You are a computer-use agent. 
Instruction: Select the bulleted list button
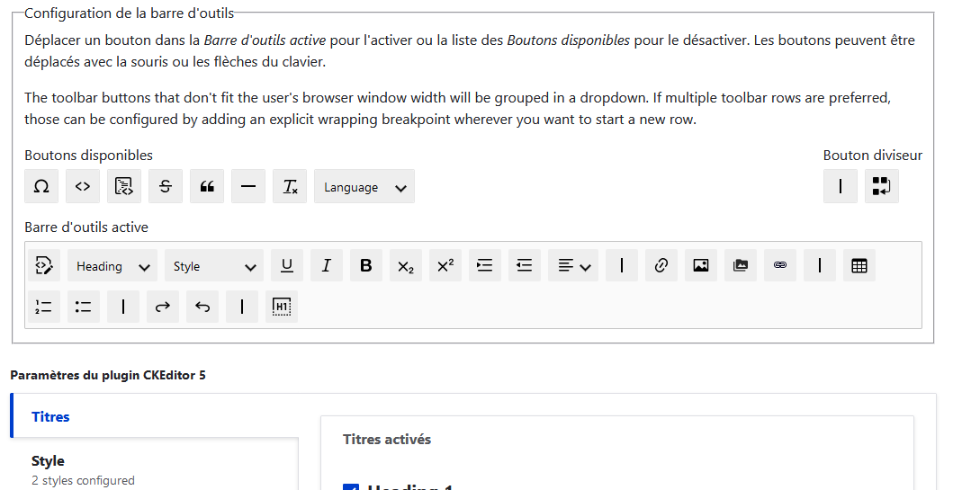84,307
